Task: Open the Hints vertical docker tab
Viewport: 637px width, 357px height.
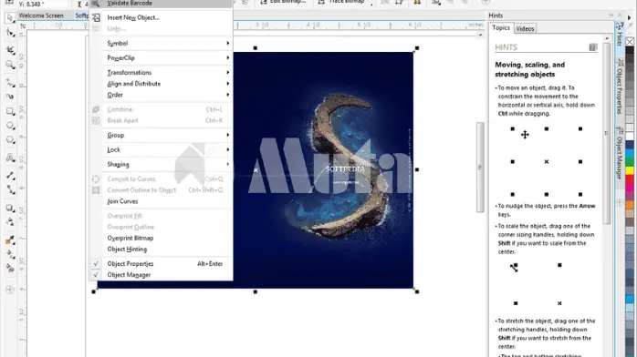Action: 620,35
